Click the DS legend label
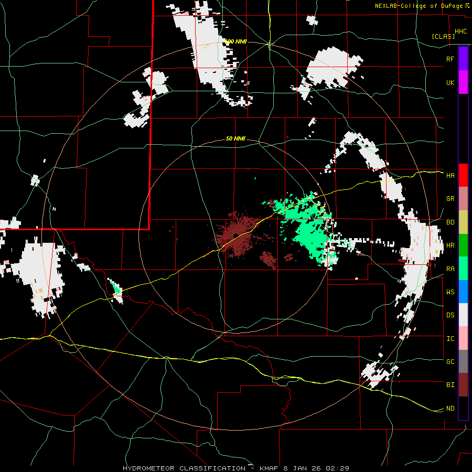472x472 pixels. 450,315
